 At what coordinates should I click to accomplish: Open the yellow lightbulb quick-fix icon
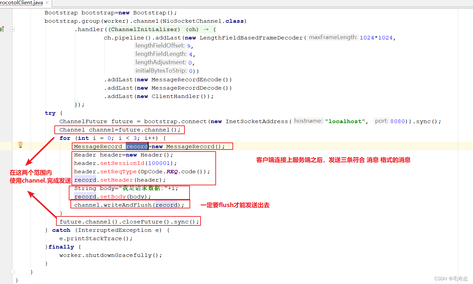[x=20, y=145]
